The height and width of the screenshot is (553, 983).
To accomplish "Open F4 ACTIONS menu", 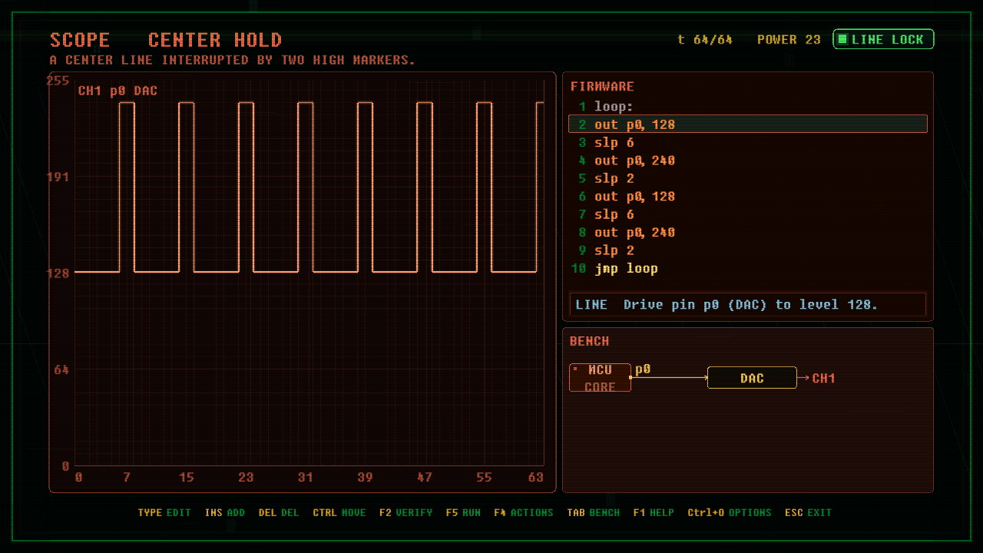I will [524, 512].
